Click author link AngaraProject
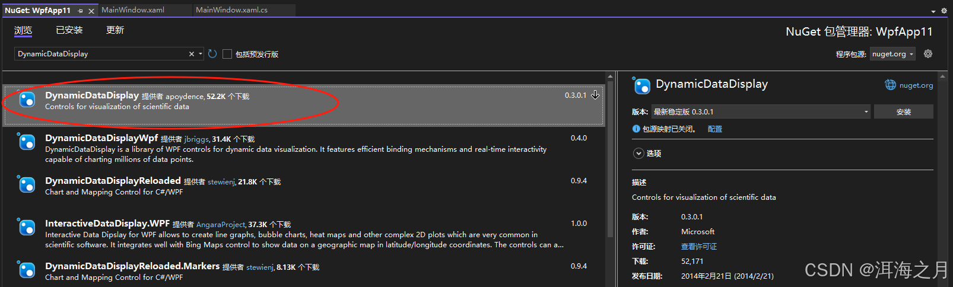This screenshot has width=953, height=287. [221, 225]
